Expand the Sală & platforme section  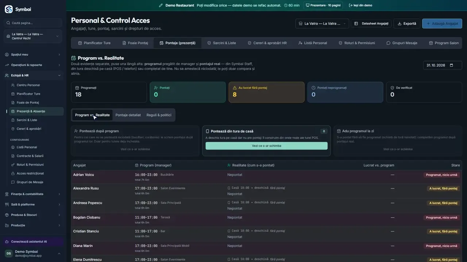point(33,205)
